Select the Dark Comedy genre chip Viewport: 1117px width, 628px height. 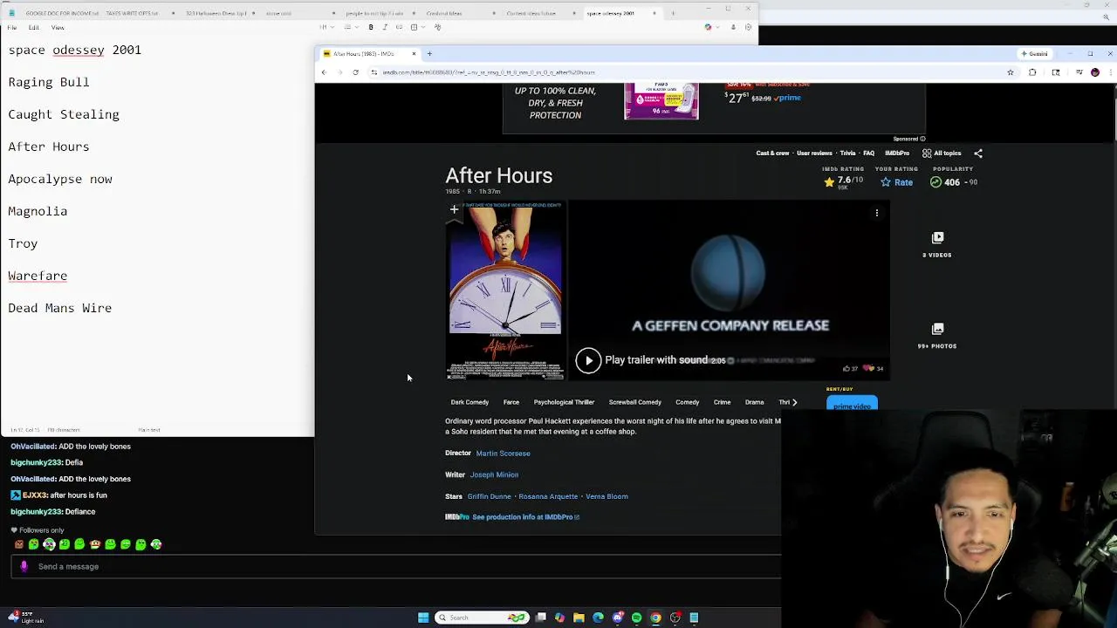pyautogui.click(x=469, y=402)
